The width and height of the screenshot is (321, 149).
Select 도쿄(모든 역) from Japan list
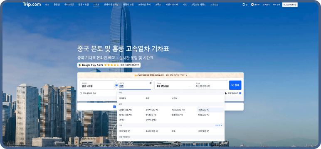coord(125,131)
